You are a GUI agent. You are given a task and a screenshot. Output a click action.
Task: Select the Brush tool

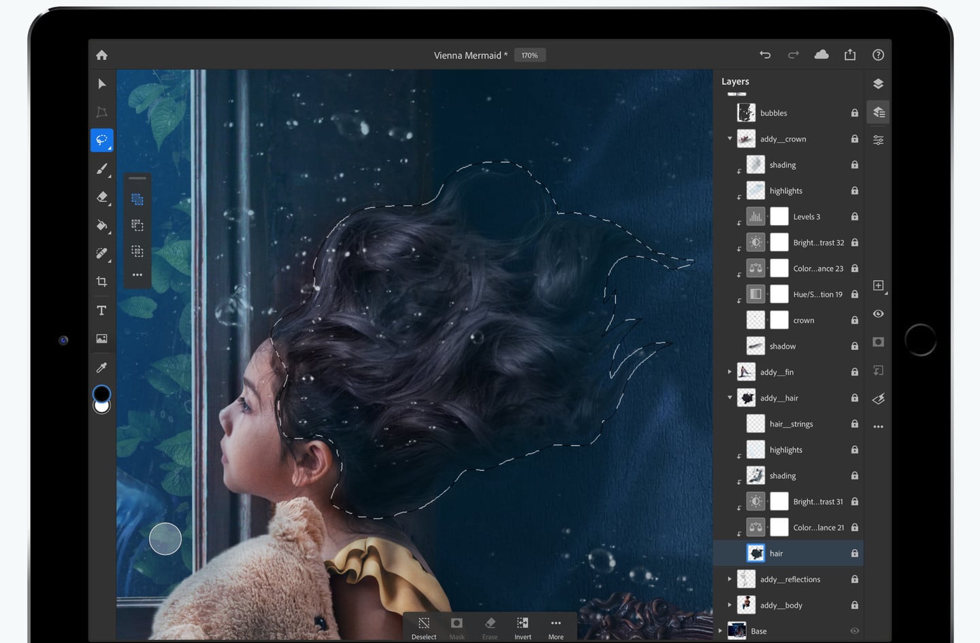(101, 169)
